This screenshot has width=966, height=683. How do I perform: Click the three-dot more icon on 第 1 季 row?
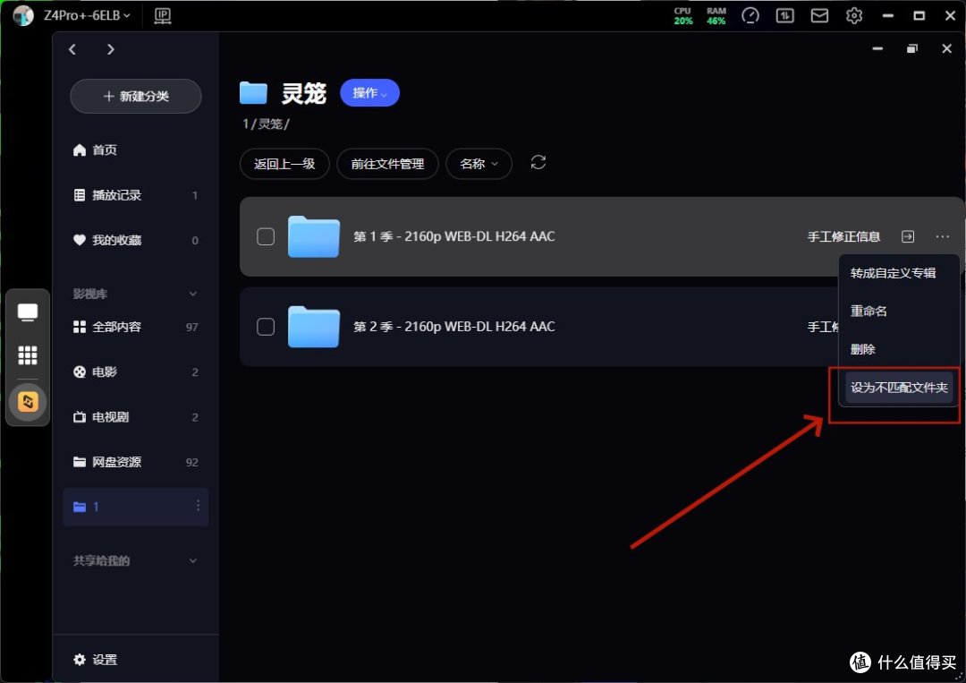[942, 236]
